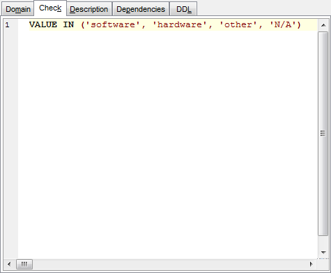Click the VALUE keyword in the editor
The image size is (331, 273).
pyautogui.click(x=43, y=24)
